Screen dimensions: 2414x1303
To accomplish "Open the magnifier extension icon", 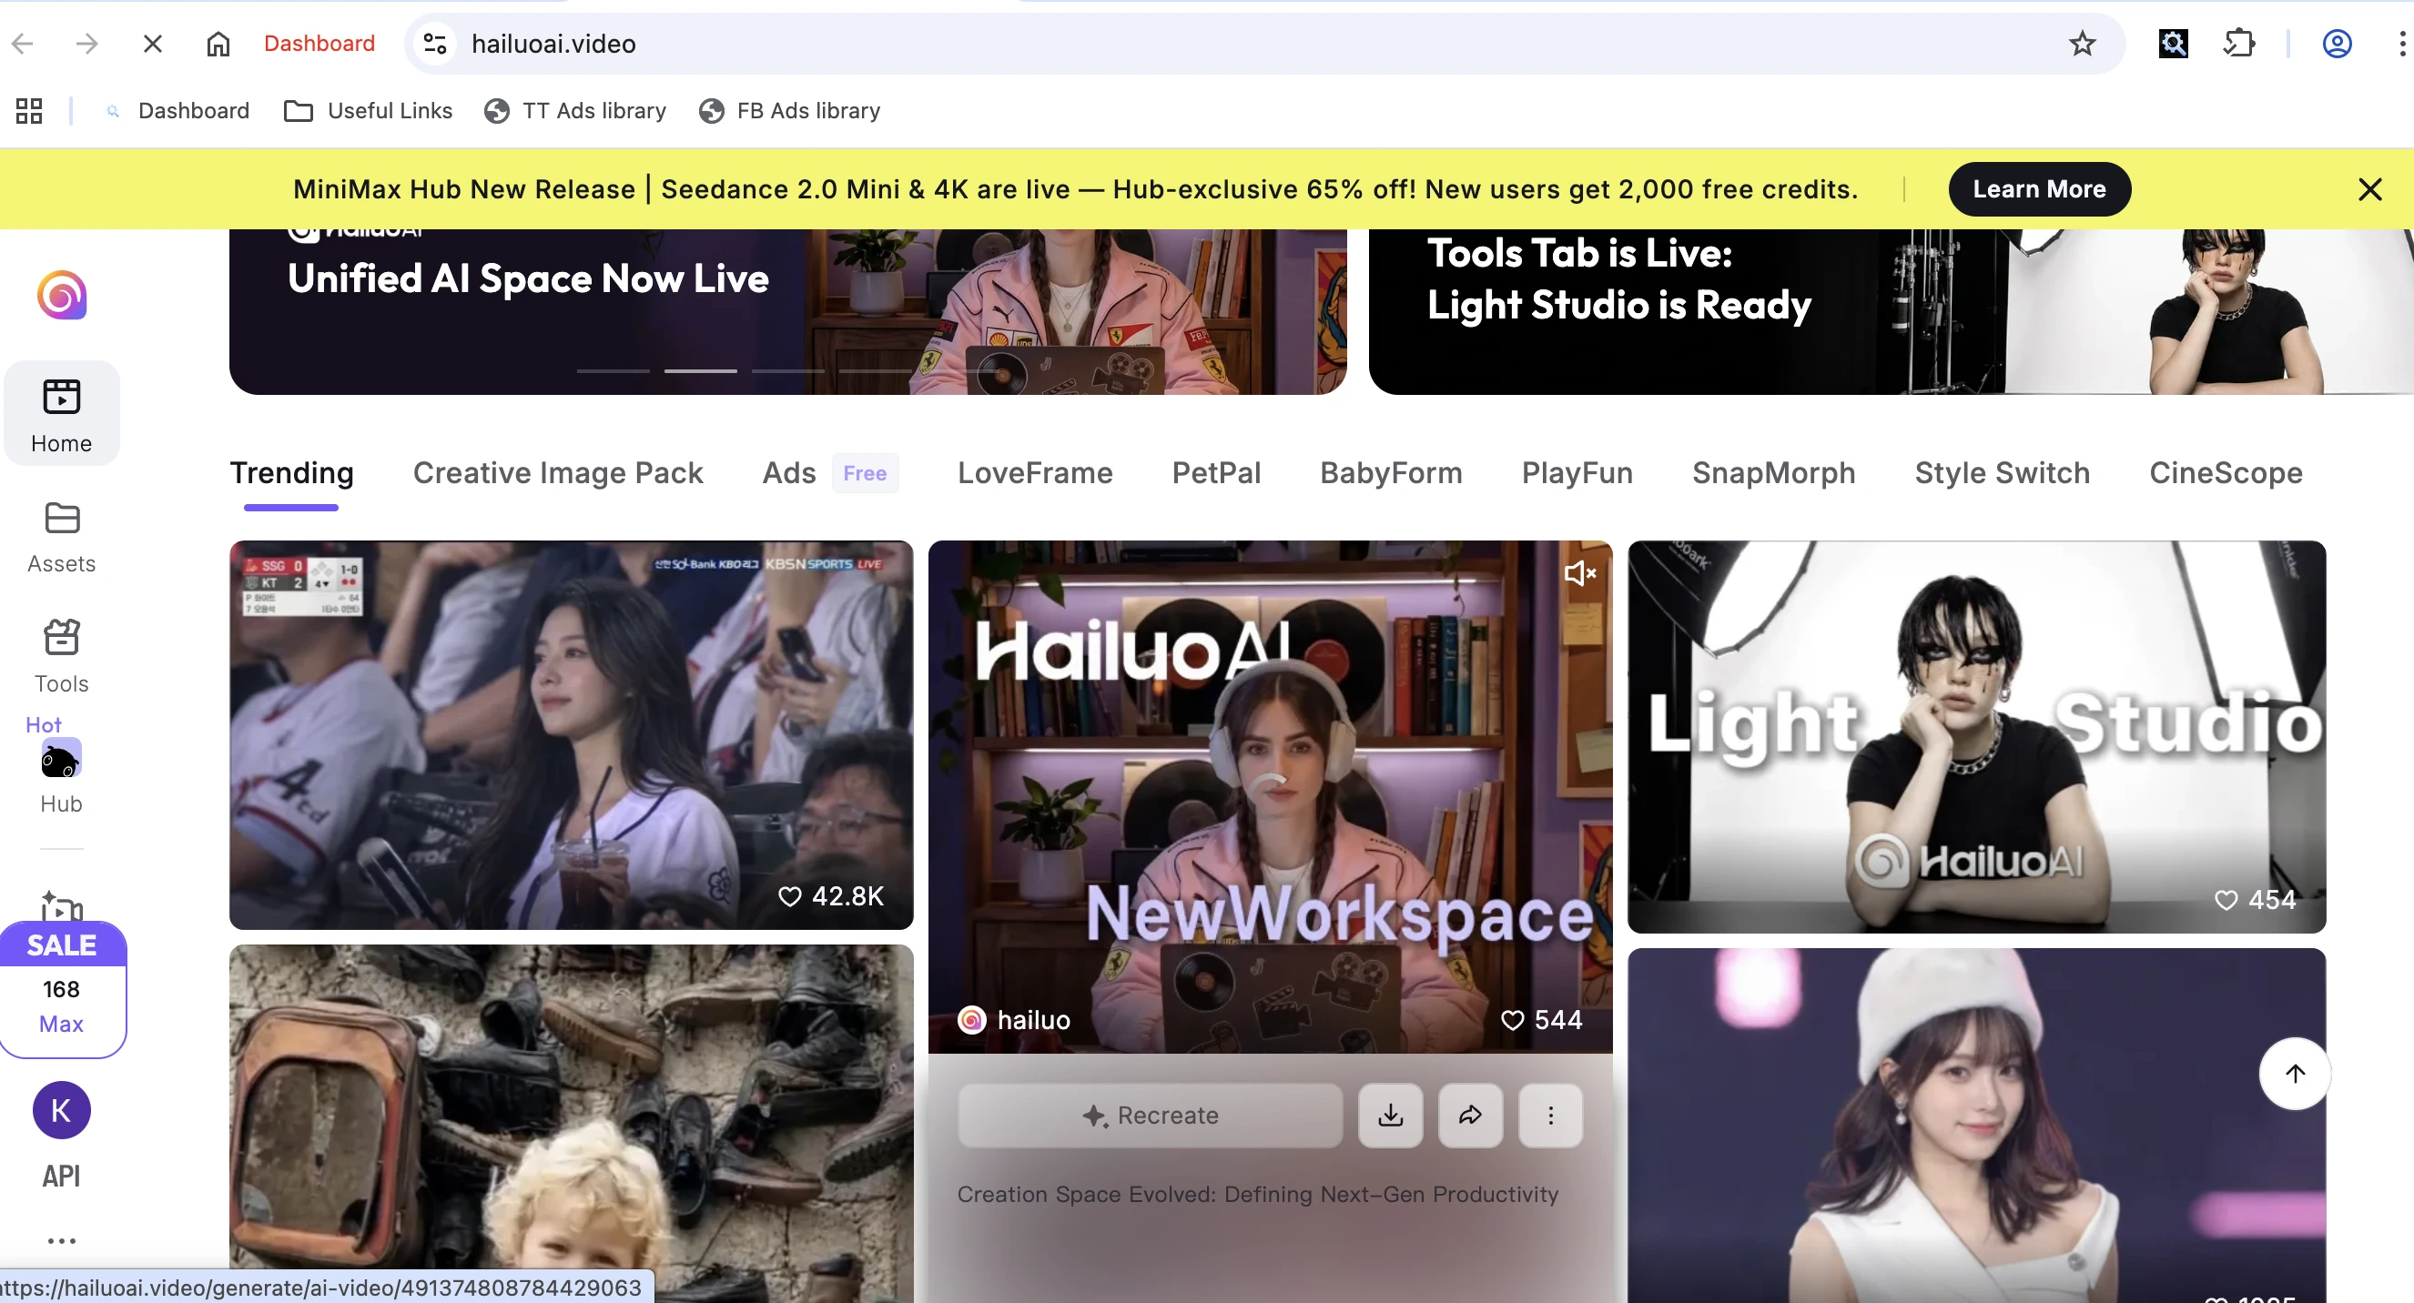I will point(2173,44).
